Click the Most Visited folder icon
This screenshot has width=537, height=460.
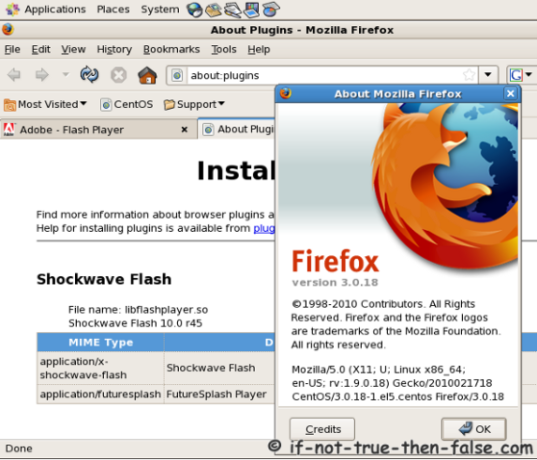click(x=10, y=105)
